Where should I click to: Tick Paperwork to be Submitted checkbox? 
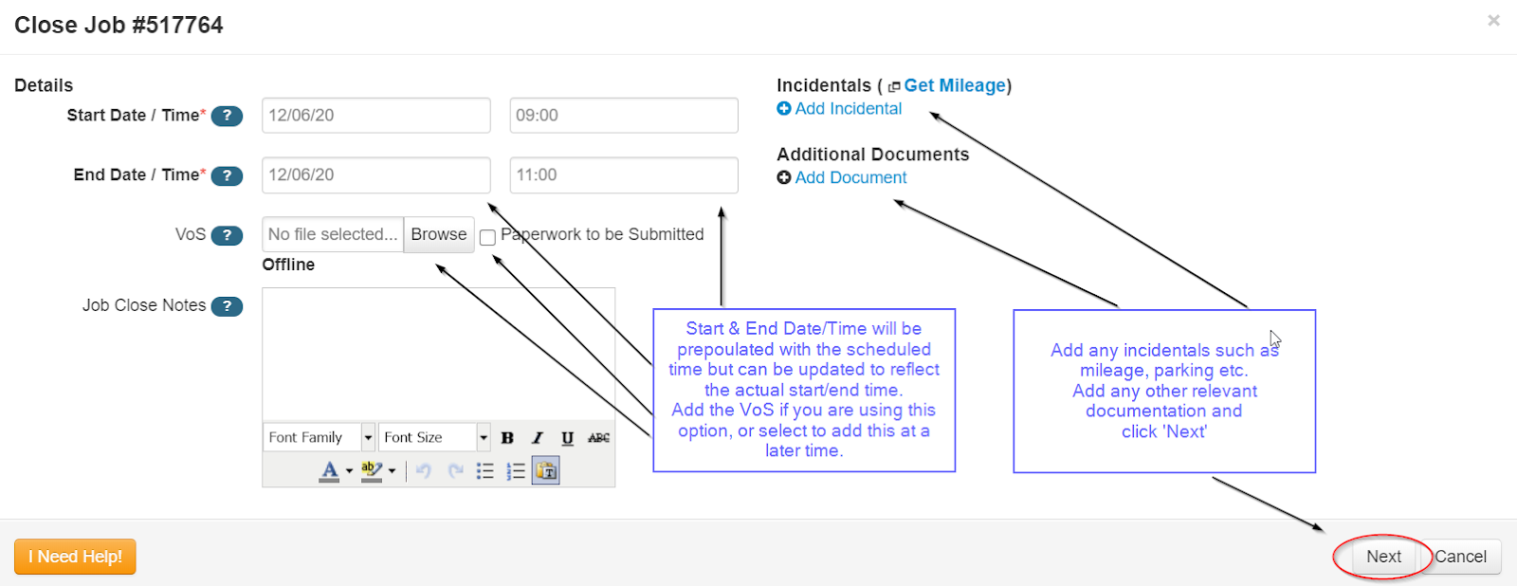coord(487,237)
